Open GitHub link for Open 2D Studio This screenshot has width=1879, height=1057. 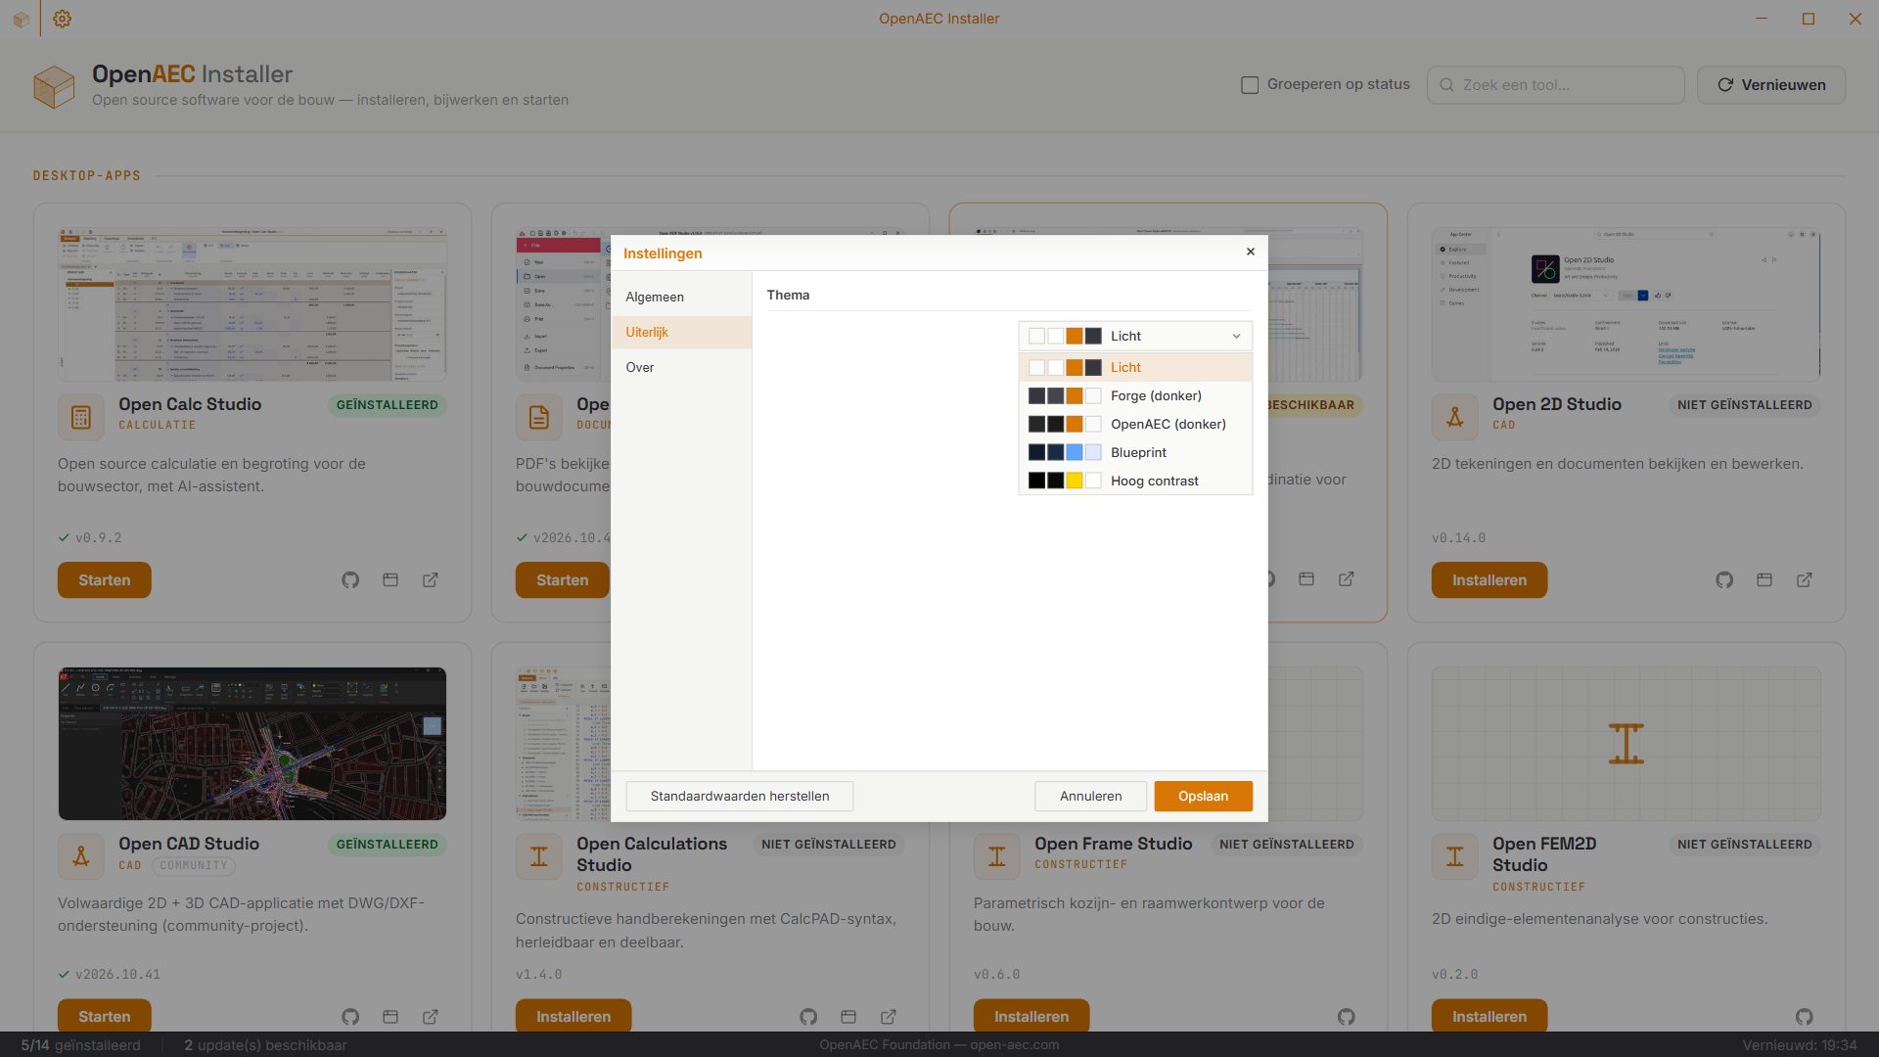pos(1724,580)
